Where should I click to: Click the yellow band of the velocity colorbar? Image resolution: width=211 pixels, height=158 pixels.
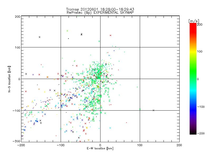tap(193, 51)
